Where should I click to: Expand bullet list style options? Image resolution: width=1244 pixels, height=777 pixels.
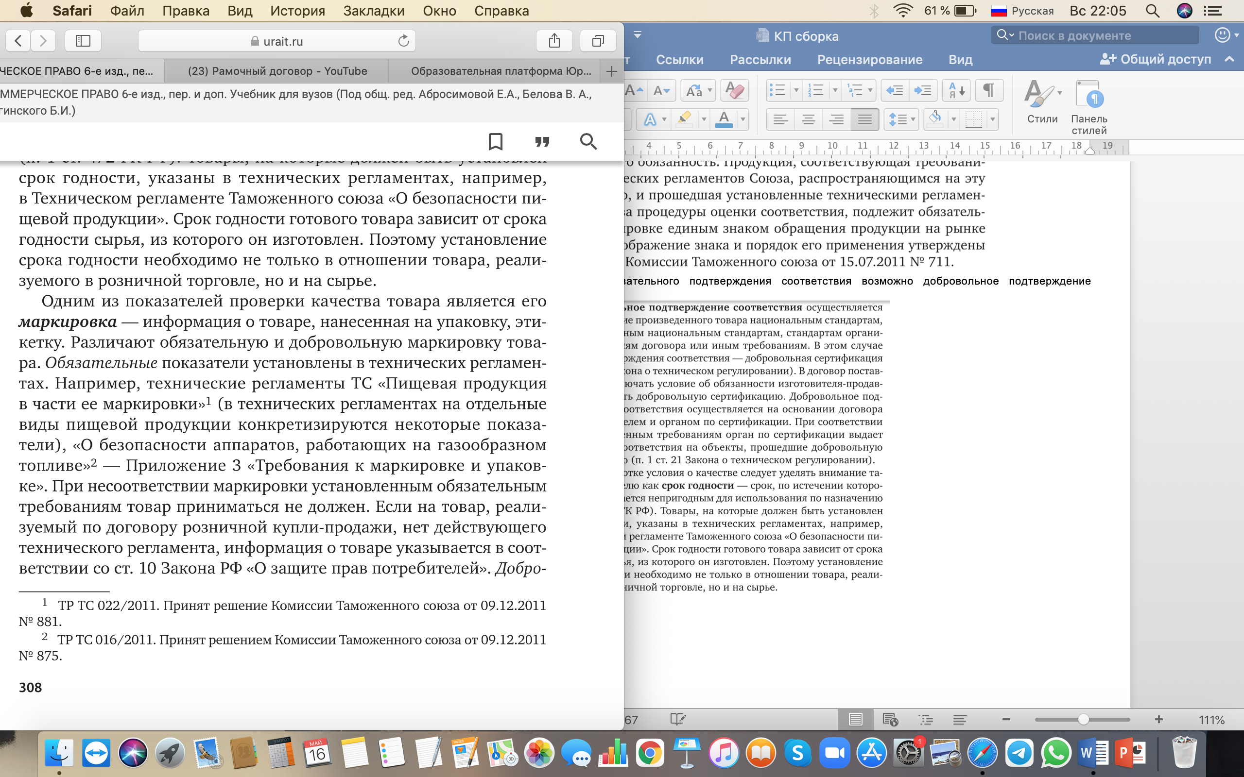click(796, 91)
